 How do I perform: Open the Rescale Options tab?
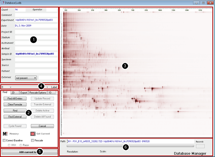point(38,93)
